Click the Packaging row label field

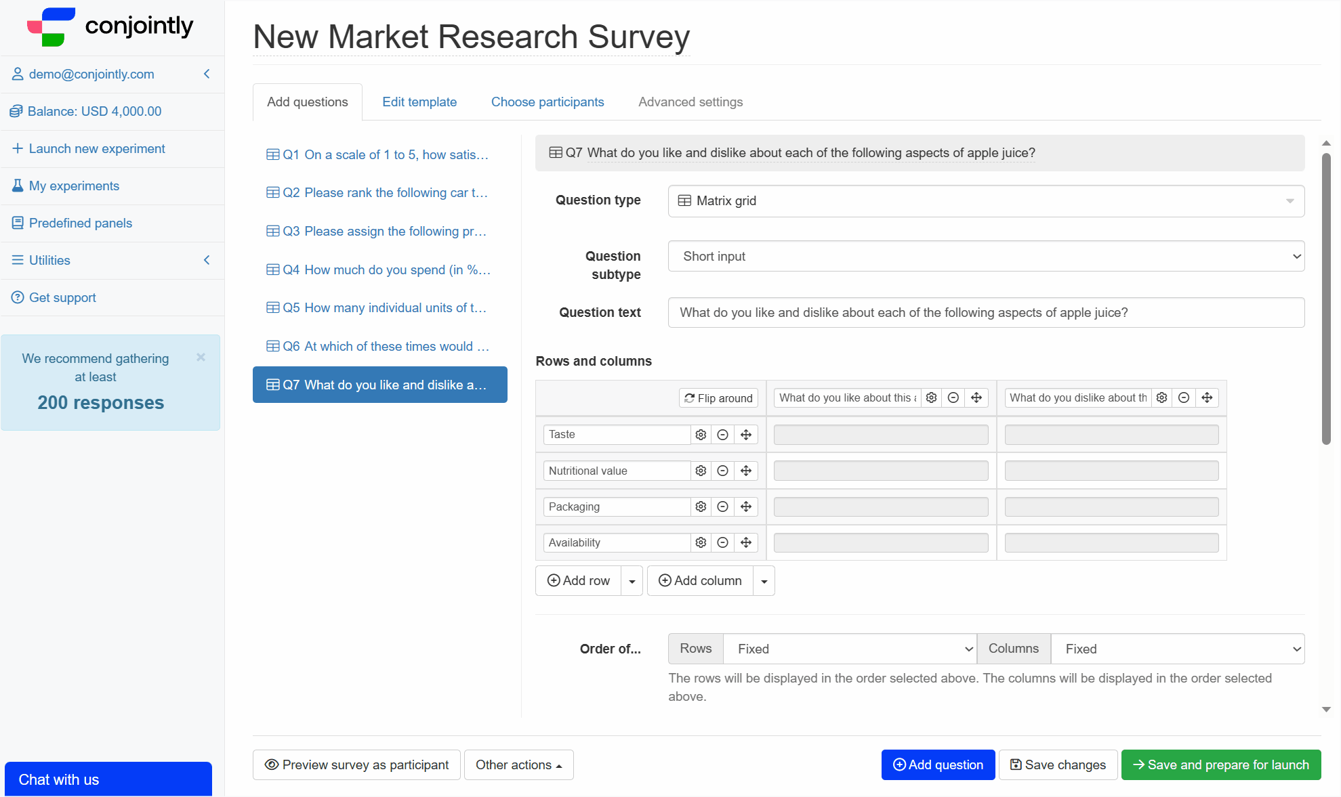click(617, 507)
